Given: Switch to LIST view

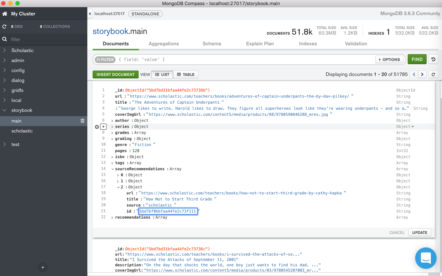Looking at the screenshot, I should (x=162, y=74).
